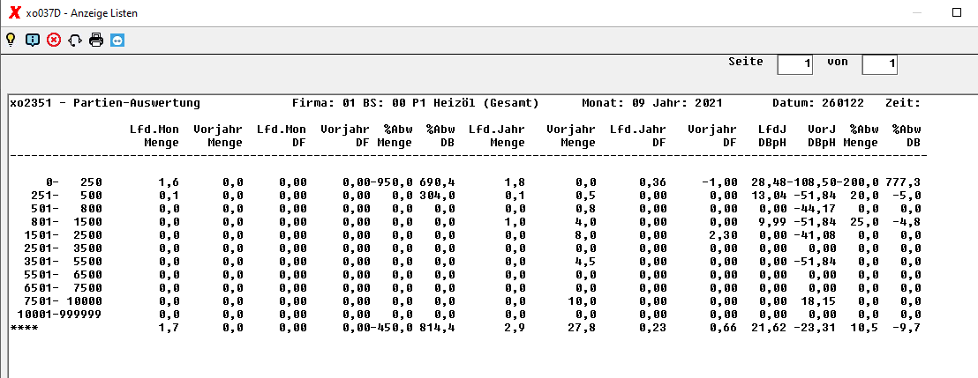
Task: Click the total value 814,4
Action: (x=437, y=328)
